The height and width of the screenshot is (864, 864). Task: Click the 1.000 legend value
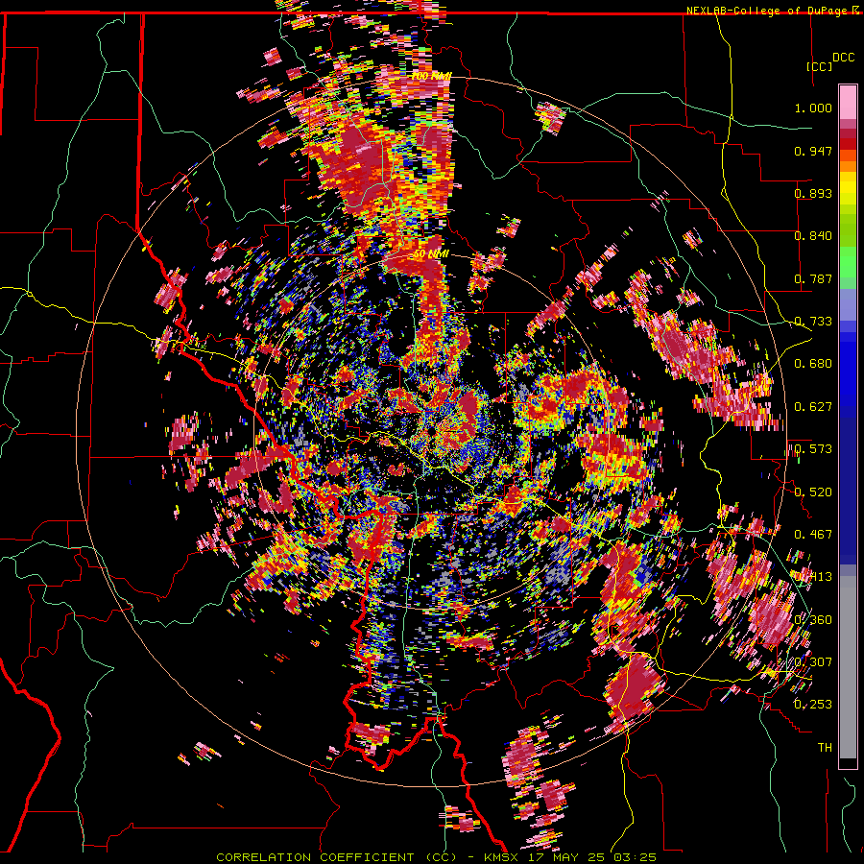click(x=813, y=108)
